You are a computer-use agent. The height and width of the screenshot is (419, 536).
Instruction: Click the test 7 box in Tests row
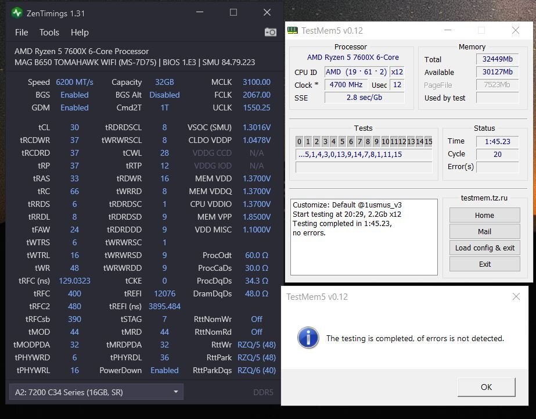(359, 141)
